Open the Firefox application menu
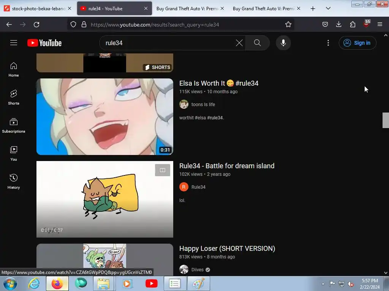 click(x=380, y=25)
